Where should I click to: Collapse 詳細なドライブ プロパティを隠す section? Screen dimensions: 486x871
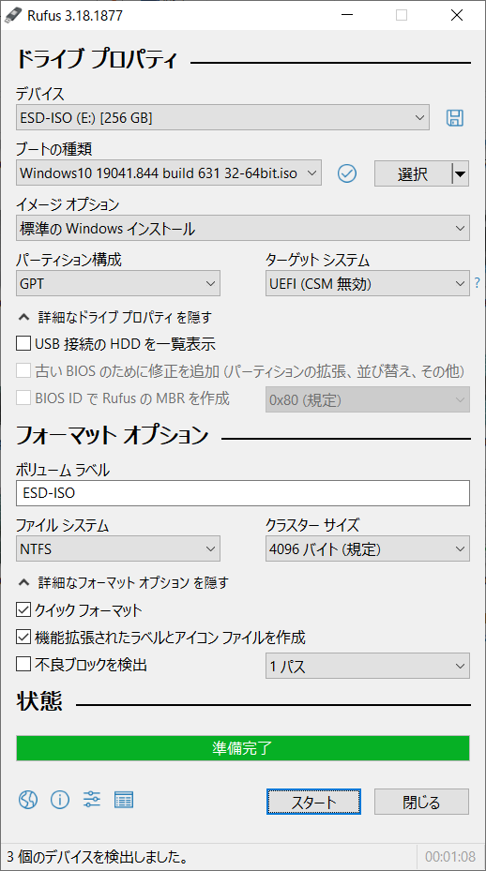tap(116, 318)
